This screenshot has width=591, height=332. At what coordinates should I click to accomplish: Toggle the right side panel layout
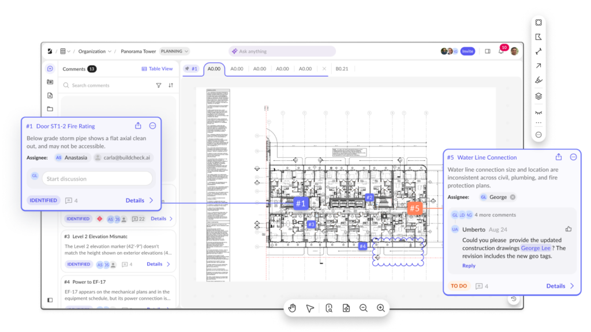(488, 51)
